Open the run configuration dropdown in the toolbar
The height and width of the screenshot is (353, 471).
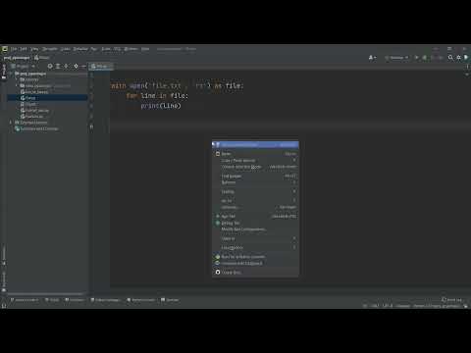(x=396, y=58)
